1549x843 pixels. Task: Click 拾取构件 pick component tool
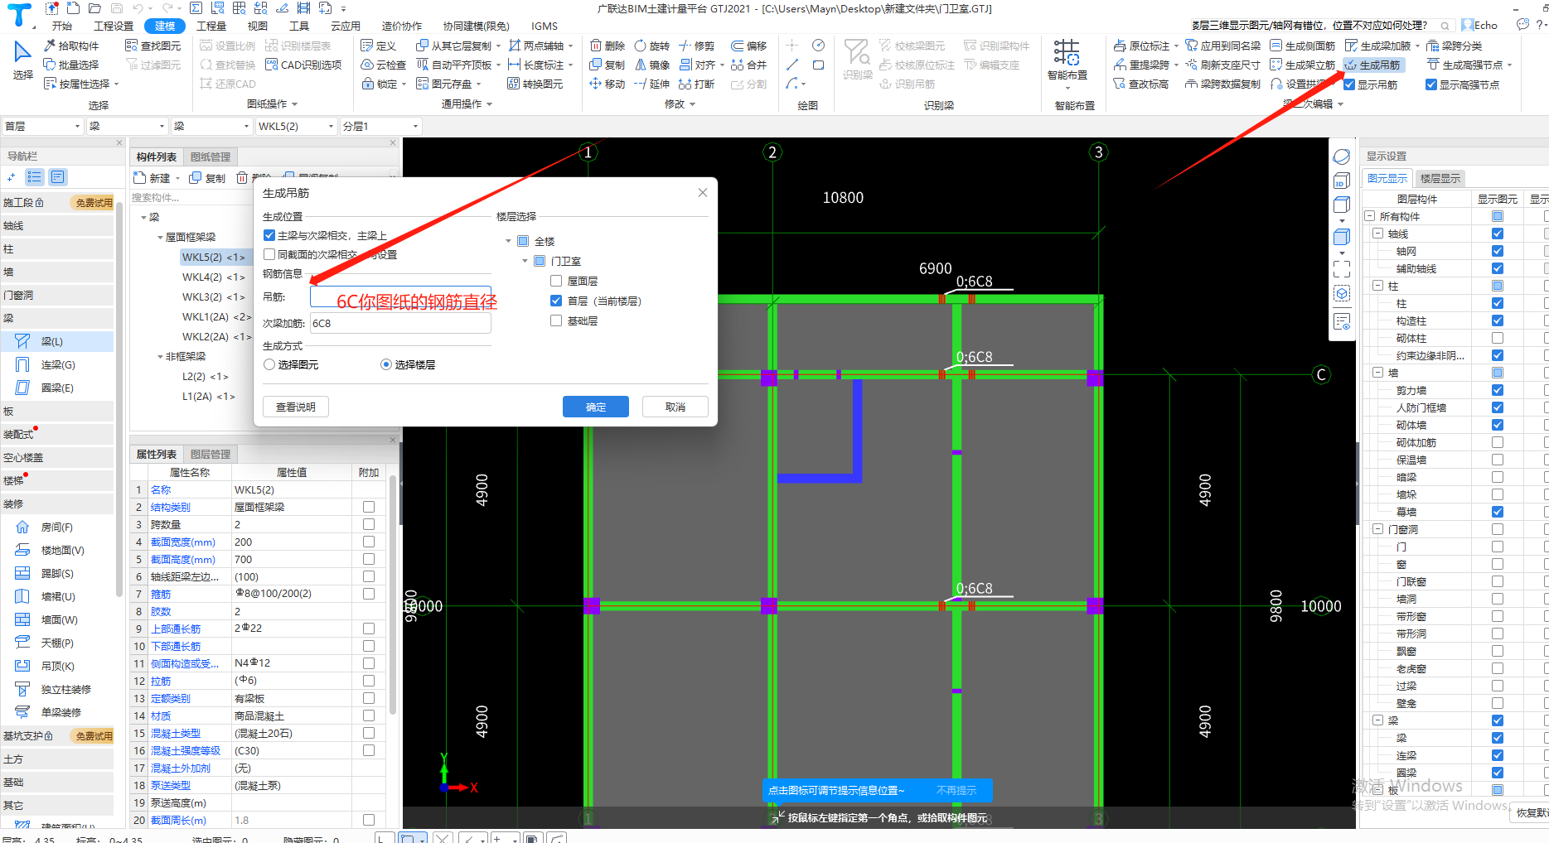[x=71, y=46]
